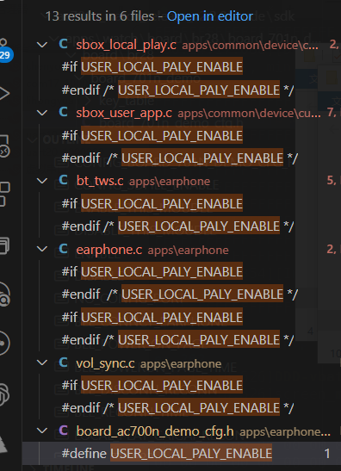
Task: Click the C file icon of sbox_user_app.c
Action: click(x=64, y=112)
